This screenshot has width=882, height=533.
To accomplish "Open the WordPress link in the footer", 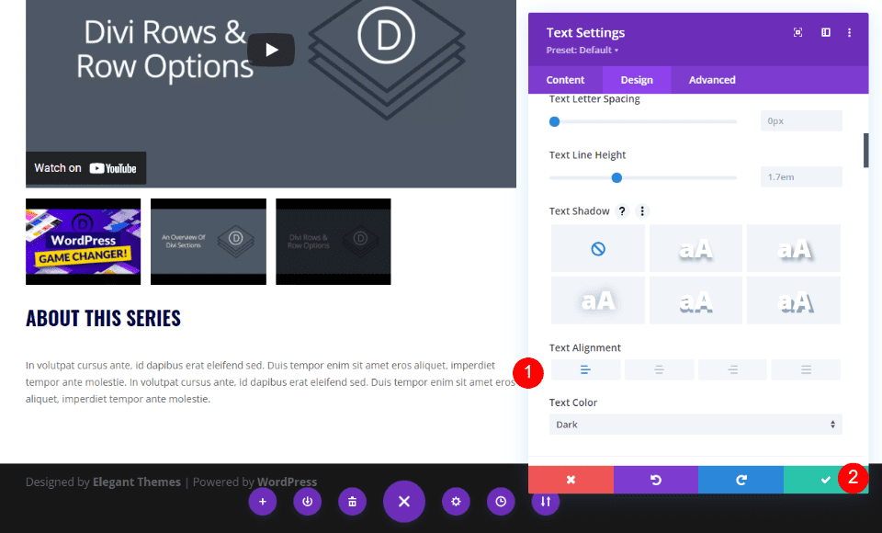I will click(x=287, y=482).
